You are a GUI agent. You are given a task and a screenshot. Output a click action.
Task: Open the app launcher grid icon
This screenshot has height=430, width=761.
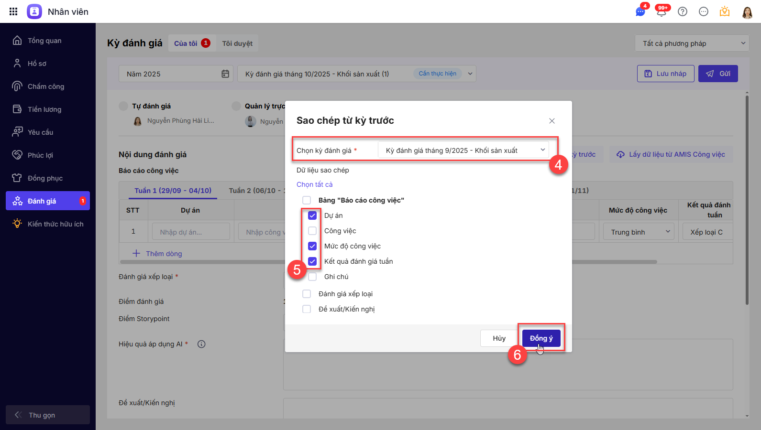coord(13,11)
